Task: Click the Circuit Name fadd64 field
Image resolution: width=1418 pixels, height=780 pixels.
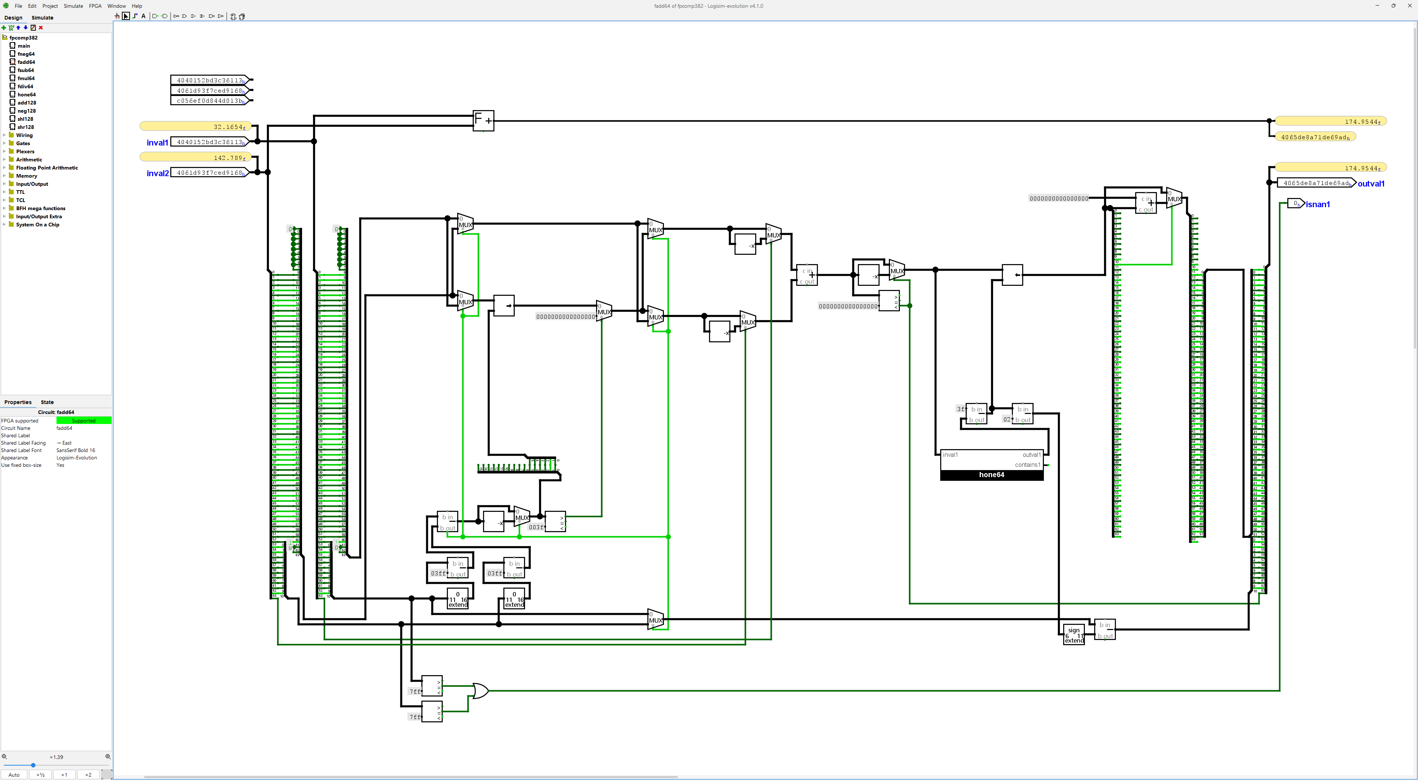Action: click(x=84, y=428)
